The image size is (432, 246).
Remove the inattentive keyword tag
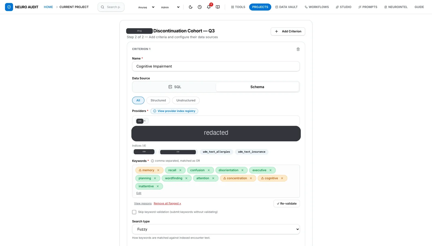tap(158, 186)
